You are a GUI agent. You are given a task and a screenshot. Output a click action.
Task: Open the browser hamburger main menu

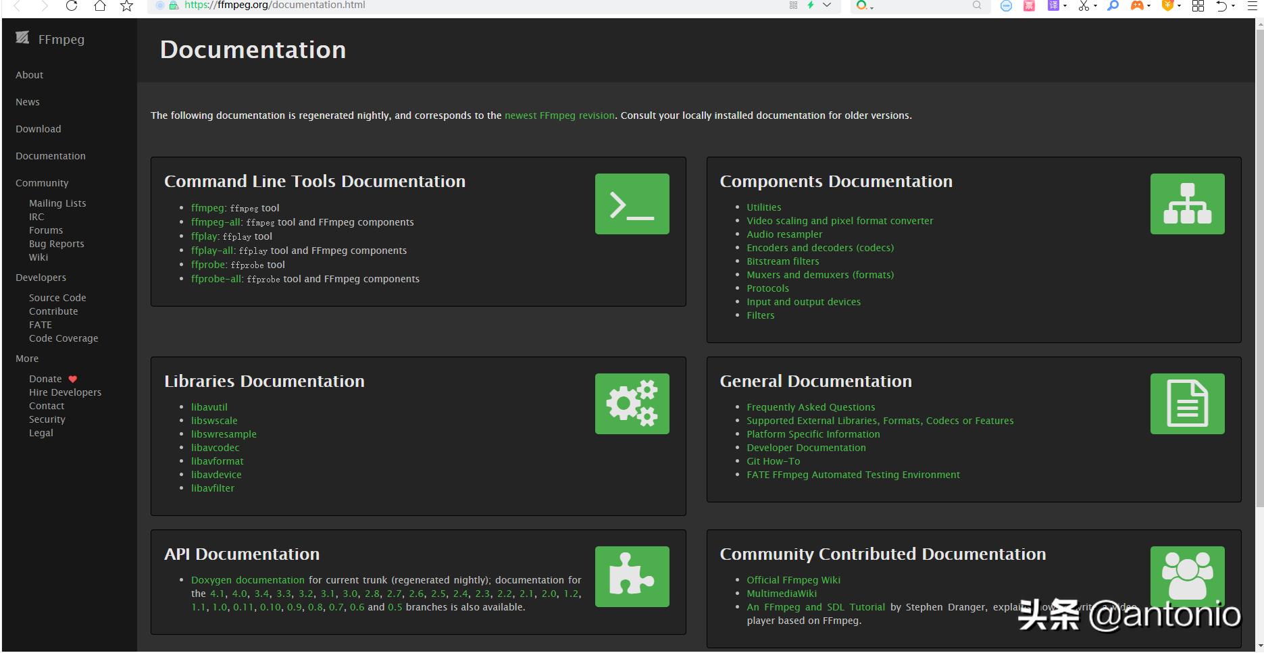(x=1252, y=6)
